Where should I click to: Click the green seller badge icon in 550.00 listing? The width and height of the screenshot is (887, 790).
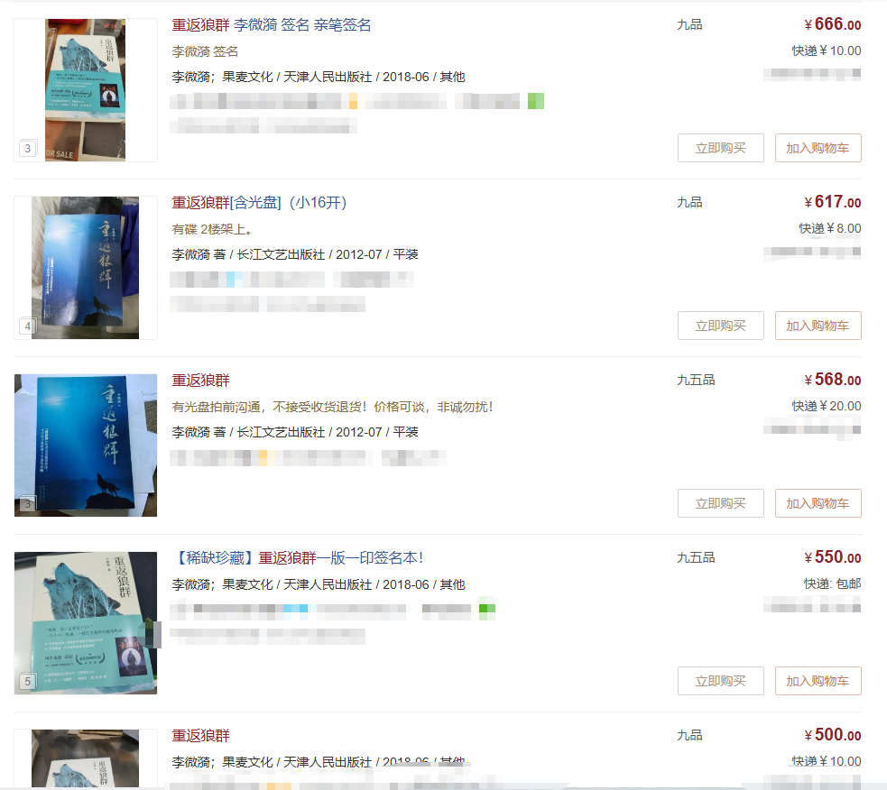[487, 609]
